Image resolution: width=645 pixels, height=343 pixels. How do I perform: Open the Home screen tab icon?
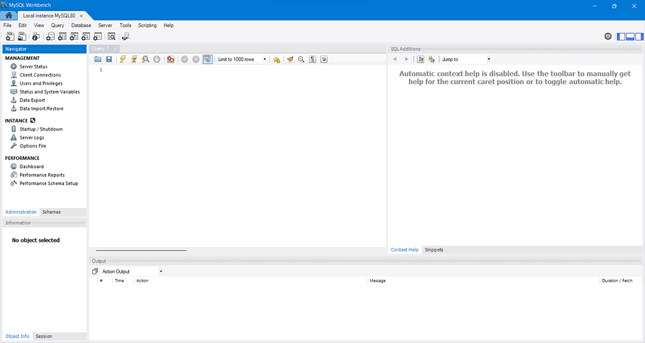(x=9, y=15)
